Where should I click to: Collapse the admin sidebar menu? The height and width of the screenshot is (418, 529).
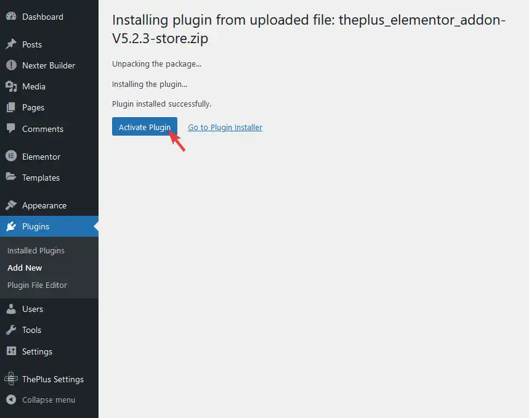point(40,400)
